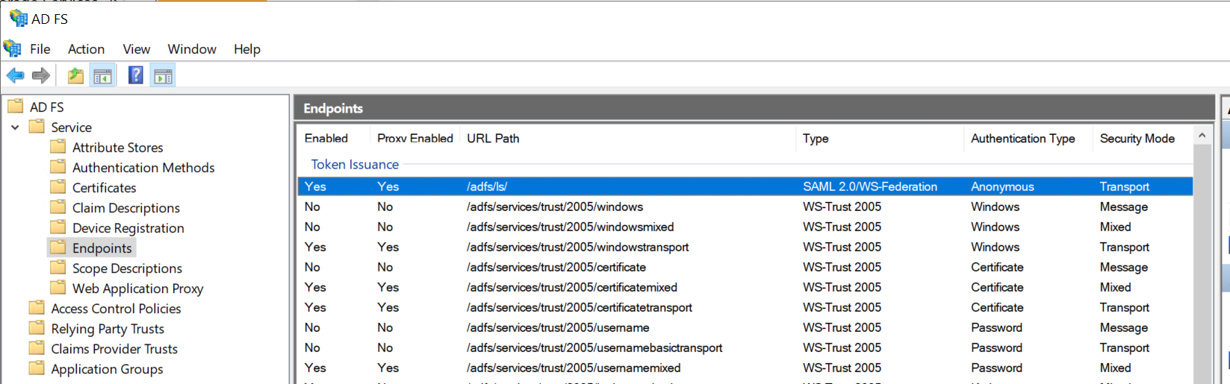
Task: Select /adfs/services/trust/2005/windows endpoint
Action: pyautogui.click(x=555, y=207)
